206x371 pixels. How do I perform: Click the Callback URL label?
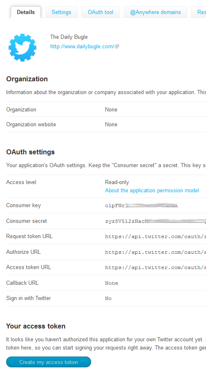pyautogui.click(x=22, y=283)
